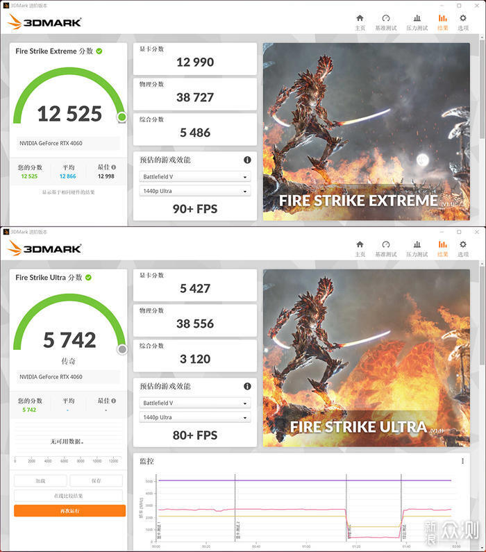Click the Fire Strike Ultra preview image
The width and height of the screenshot is (486, 552).
[x=367, y=358]
